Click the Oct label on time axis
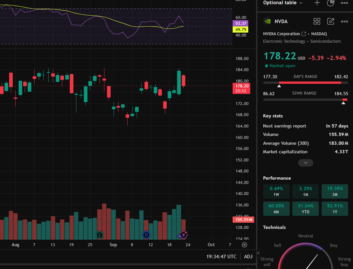Screen dimensions: 353x269 (x=211, y=245)
